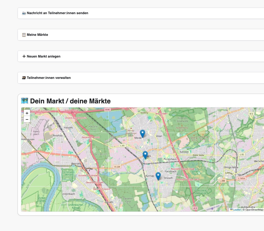The height and width of the screenshot is (231, 264).
Task: Expand the Nachricht an Teilnehmer:innen senden panel
Action: pyautogui.click(x=57, y=13)
